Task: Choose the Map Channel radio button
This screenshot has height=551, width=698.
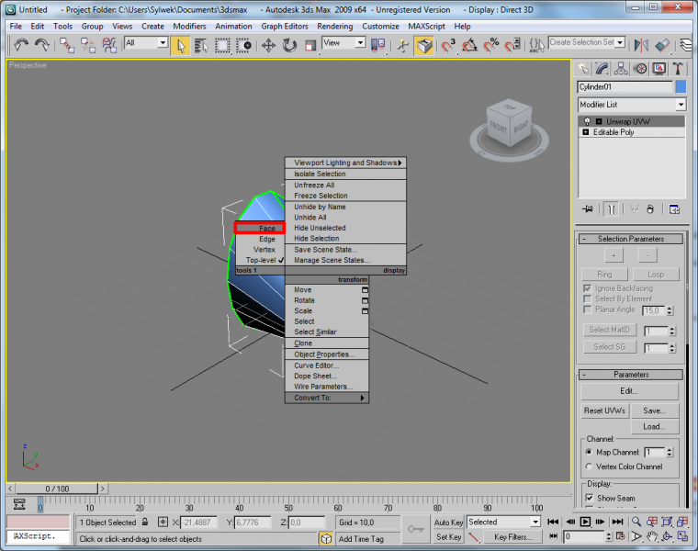Action: click(x=589, y=452)
